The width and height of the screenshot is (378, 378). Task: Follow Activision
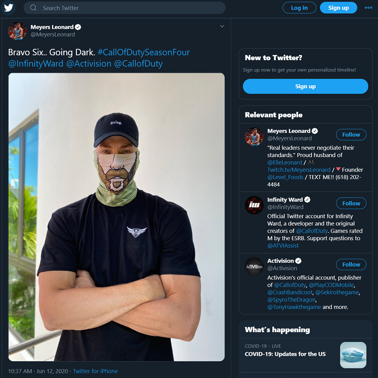tap(351, 265)
